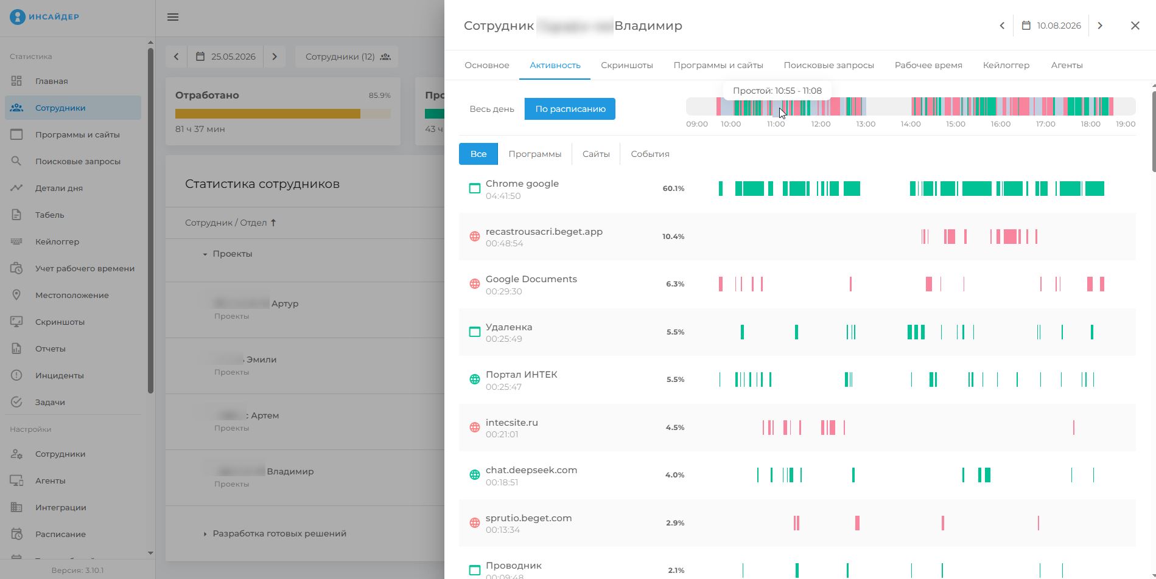Image resolution: width=1156 pixels, height=579 pixels.
Task: Show the События filter
Action: (x=650, y=154)
